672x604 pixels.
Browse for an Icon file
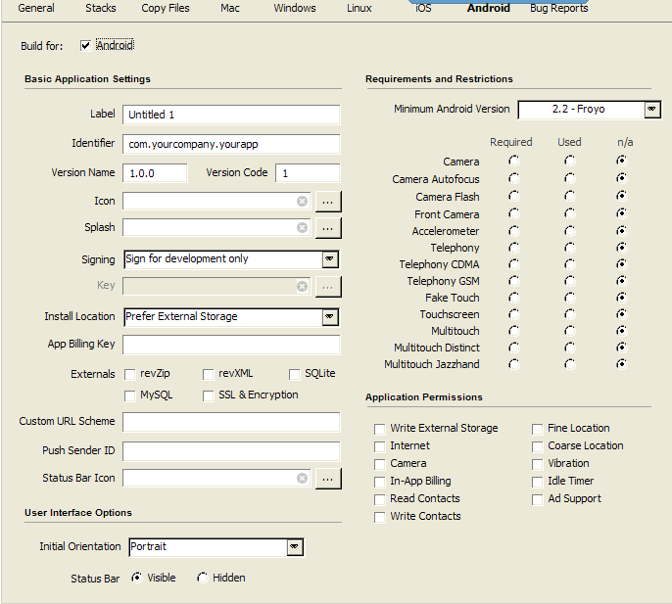coord(328,201)
